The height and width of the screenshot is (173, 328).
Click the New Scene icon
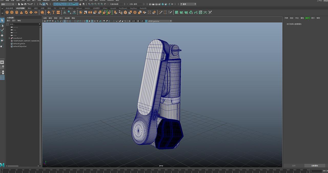point(19,4)
